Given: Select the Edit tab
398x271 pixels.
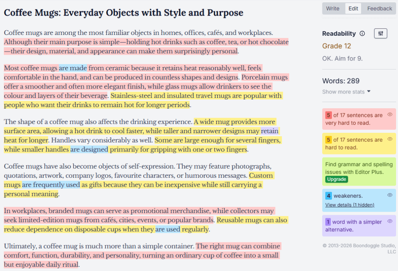Looking at the screenshot, I should click(353, 9).
